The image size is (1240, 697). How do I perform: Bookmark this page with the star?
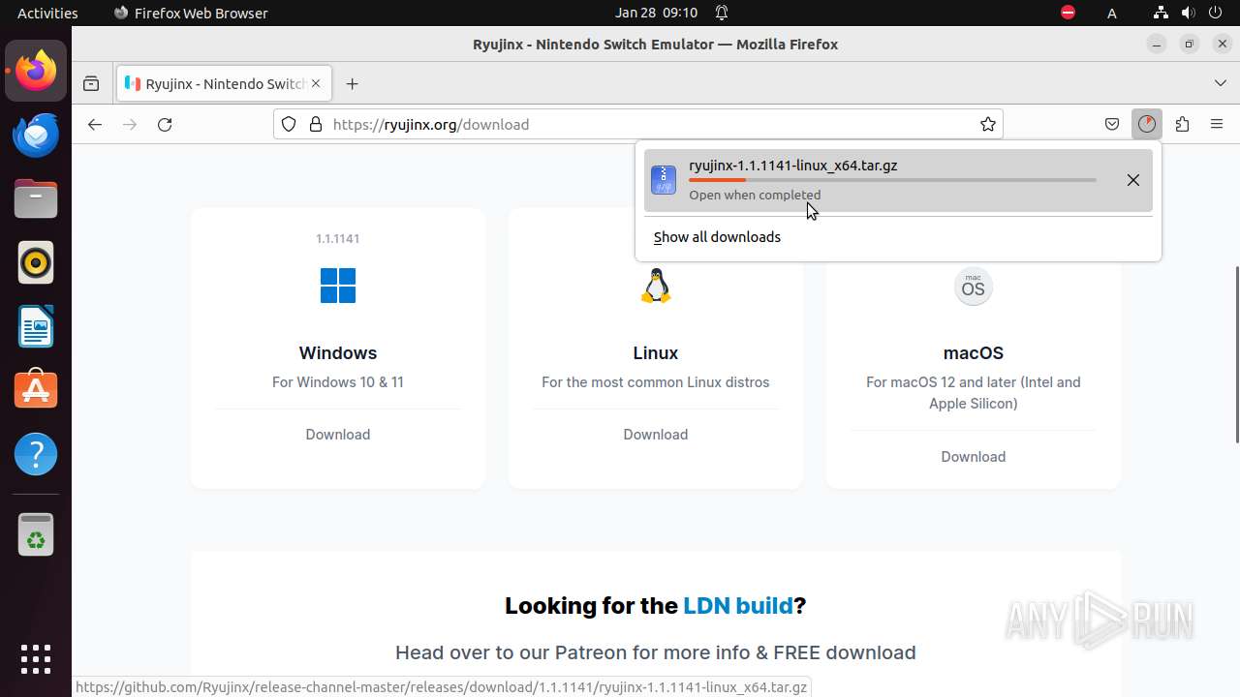point(988,124)
